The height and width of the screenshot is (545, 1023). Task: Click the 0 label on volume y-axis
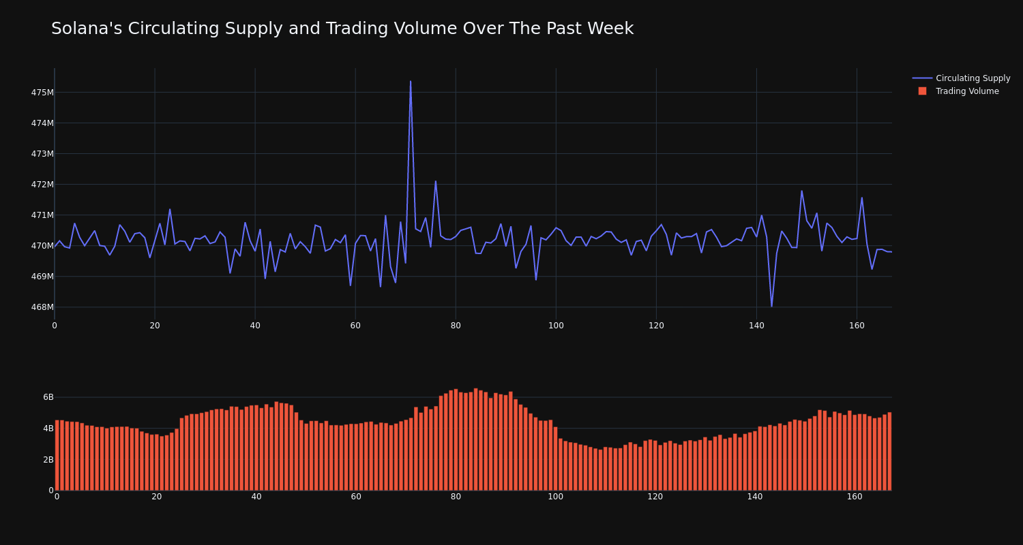pos(51,490)
